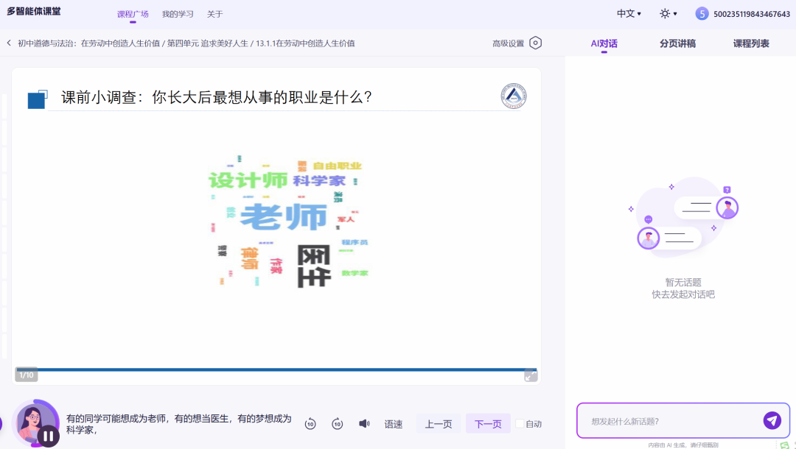Enable the 自动 auto-play checkbox
Screen dimensions: 796x449
[519, 423]
